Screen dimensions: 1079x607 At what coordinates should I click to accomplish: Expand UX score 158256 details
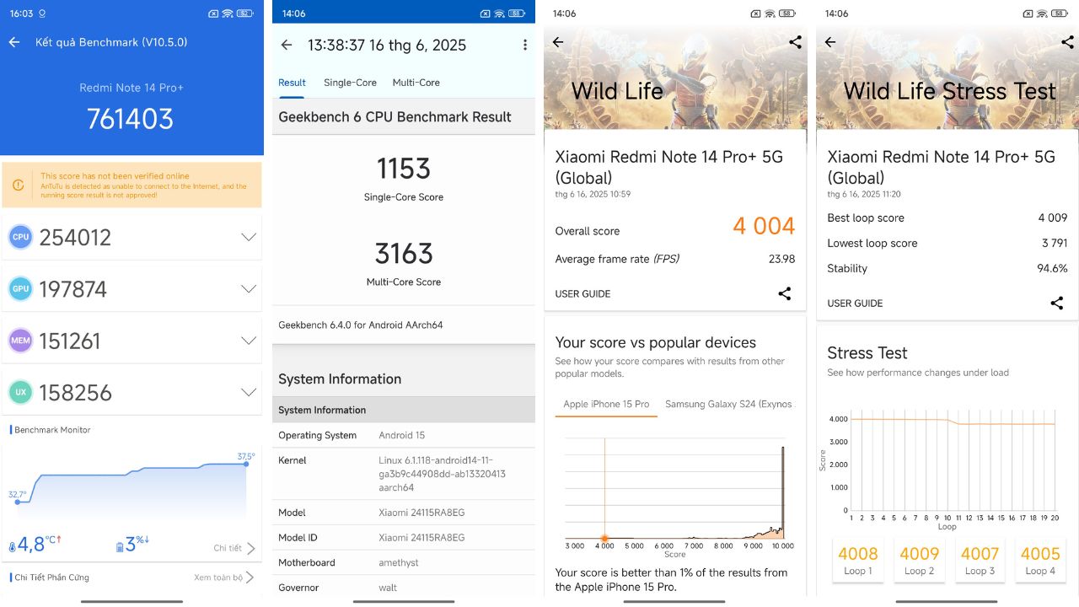(x=249, y=392)
